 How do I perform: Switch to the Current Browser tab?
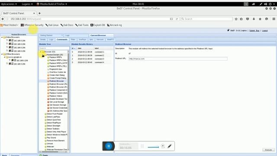tap(101, 36)
